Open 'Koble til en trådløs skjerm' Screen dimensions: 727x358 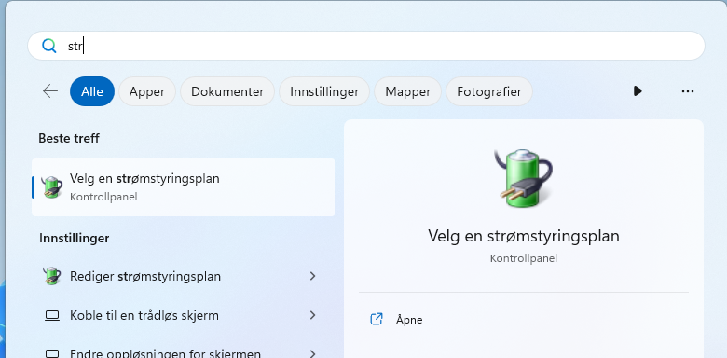183,315
